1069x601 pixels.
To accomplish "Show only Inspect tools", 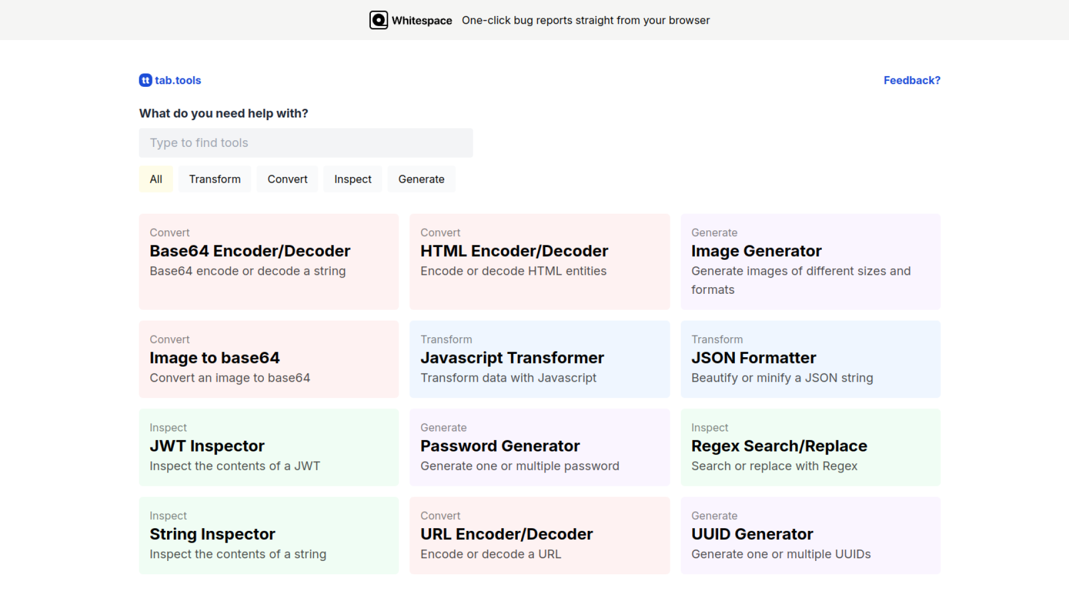I will coord(352,179).
